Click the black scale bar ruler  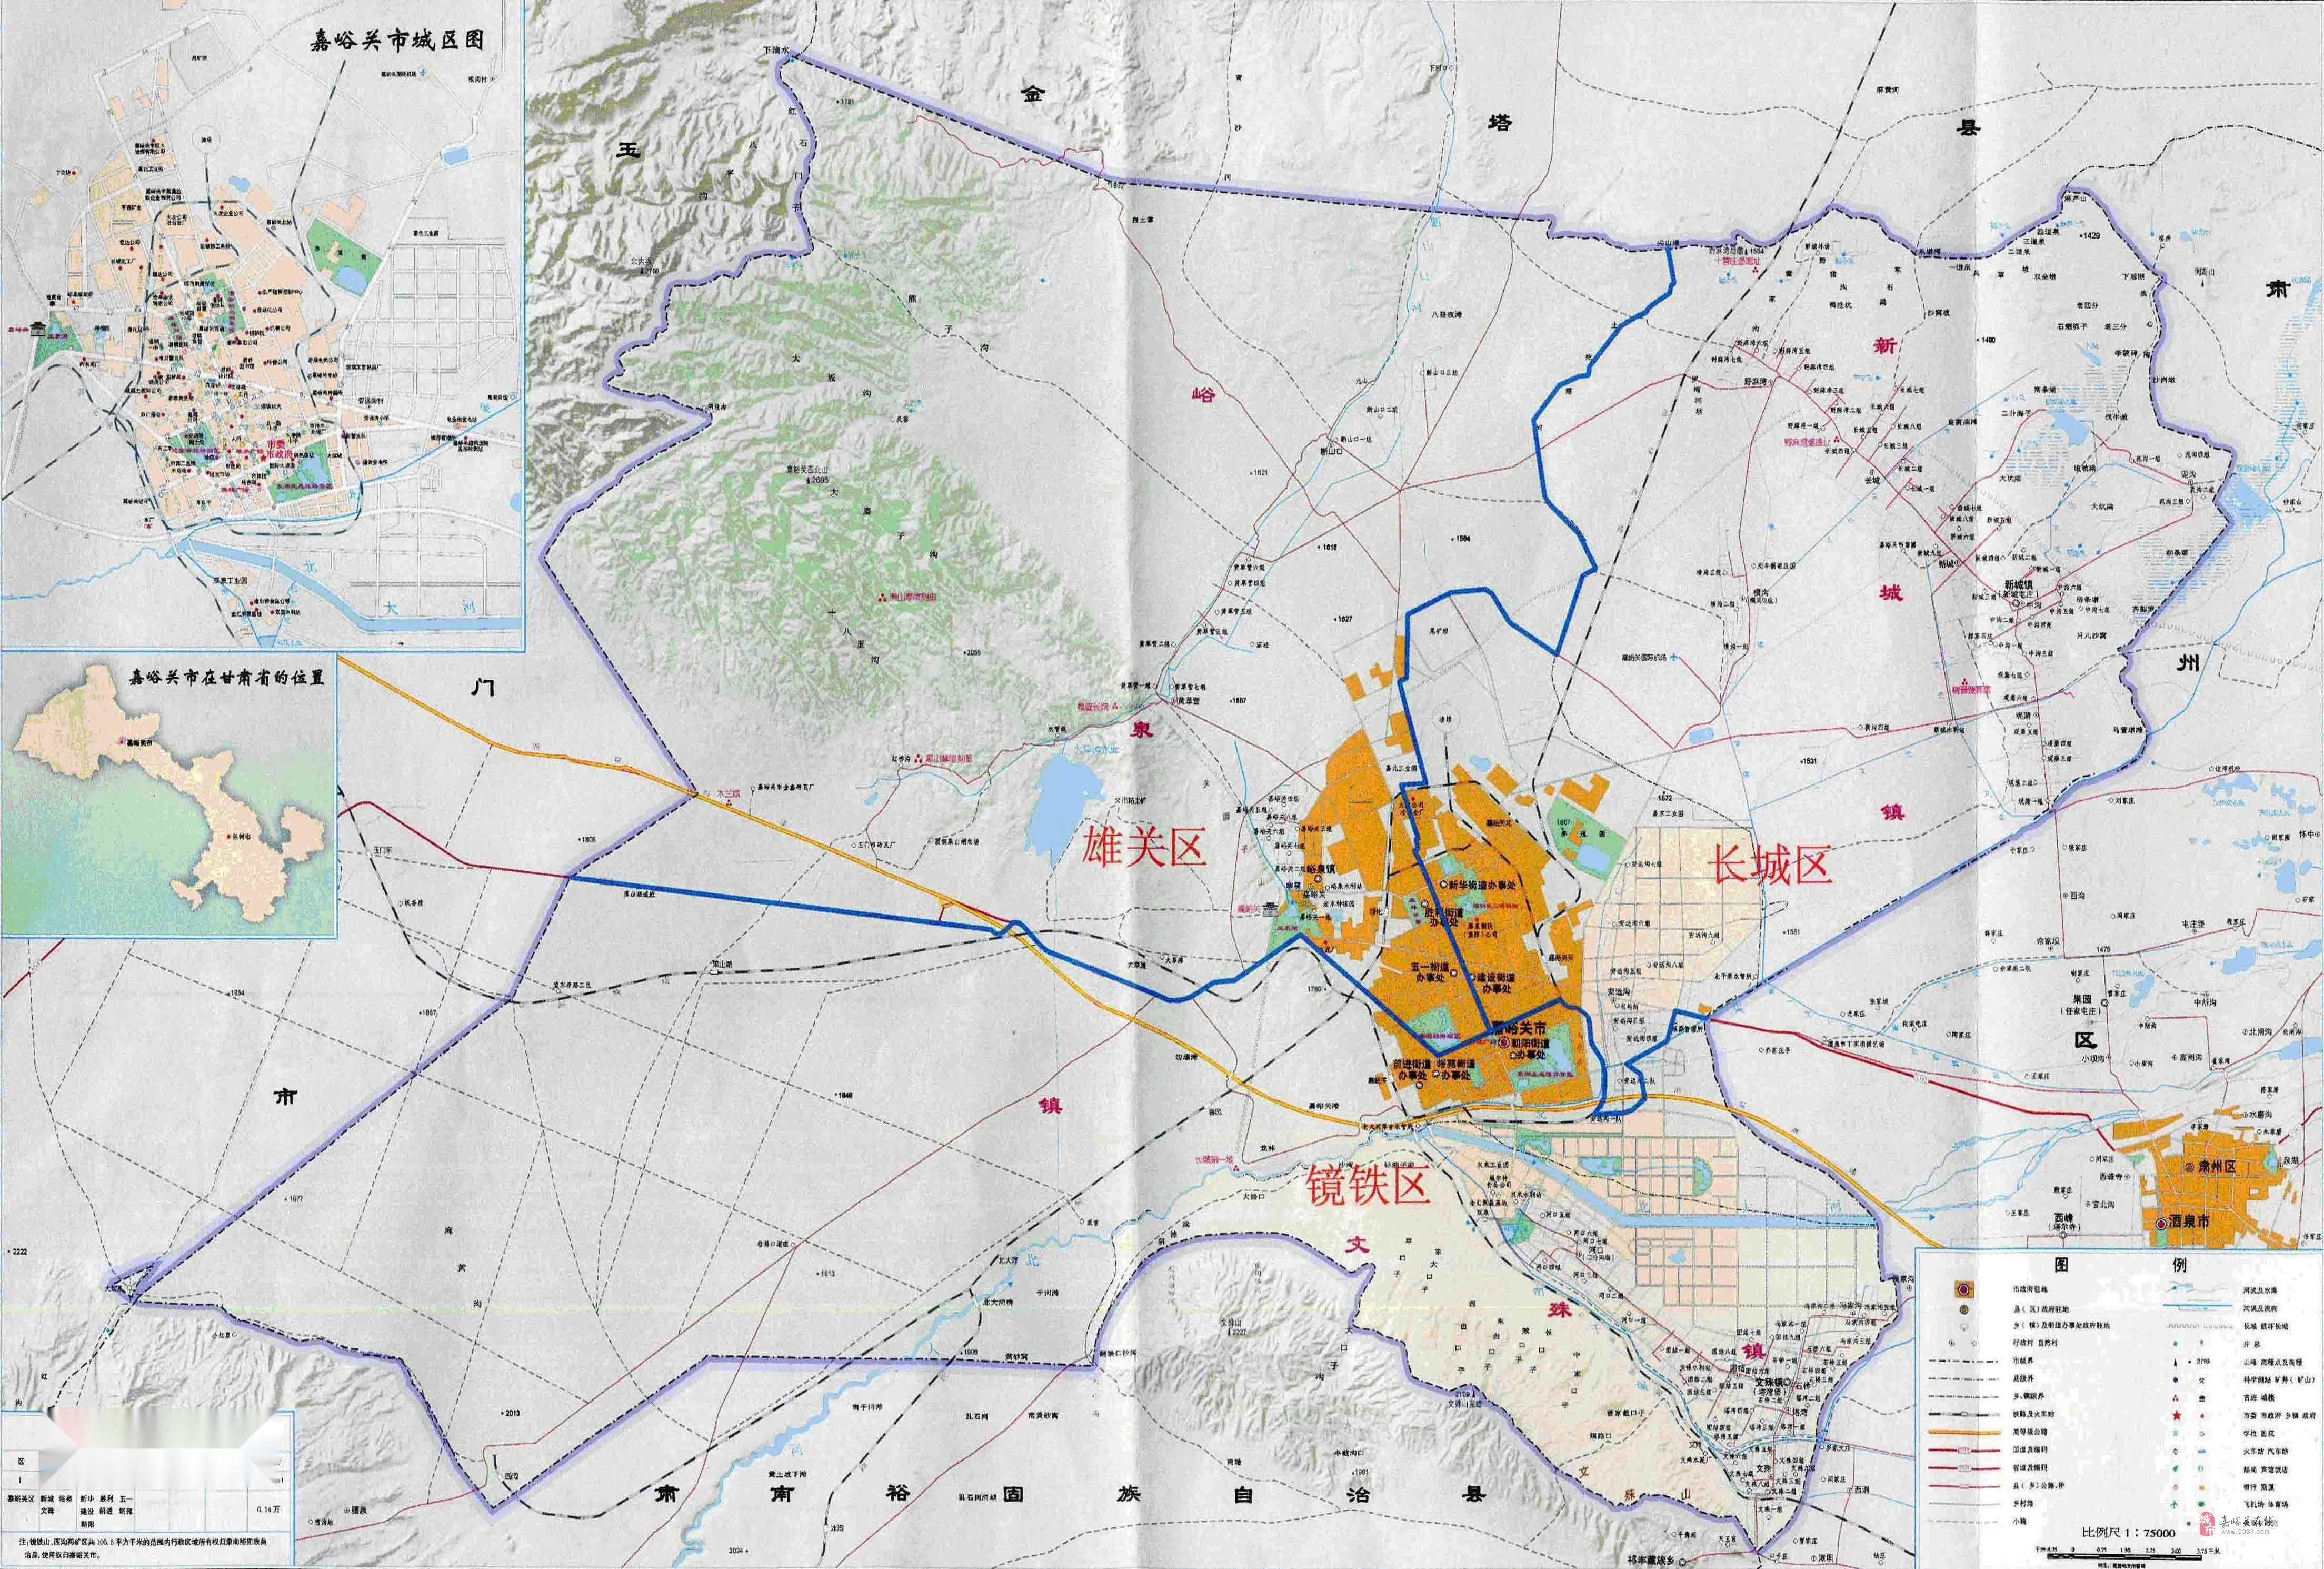(2124, 1556)
